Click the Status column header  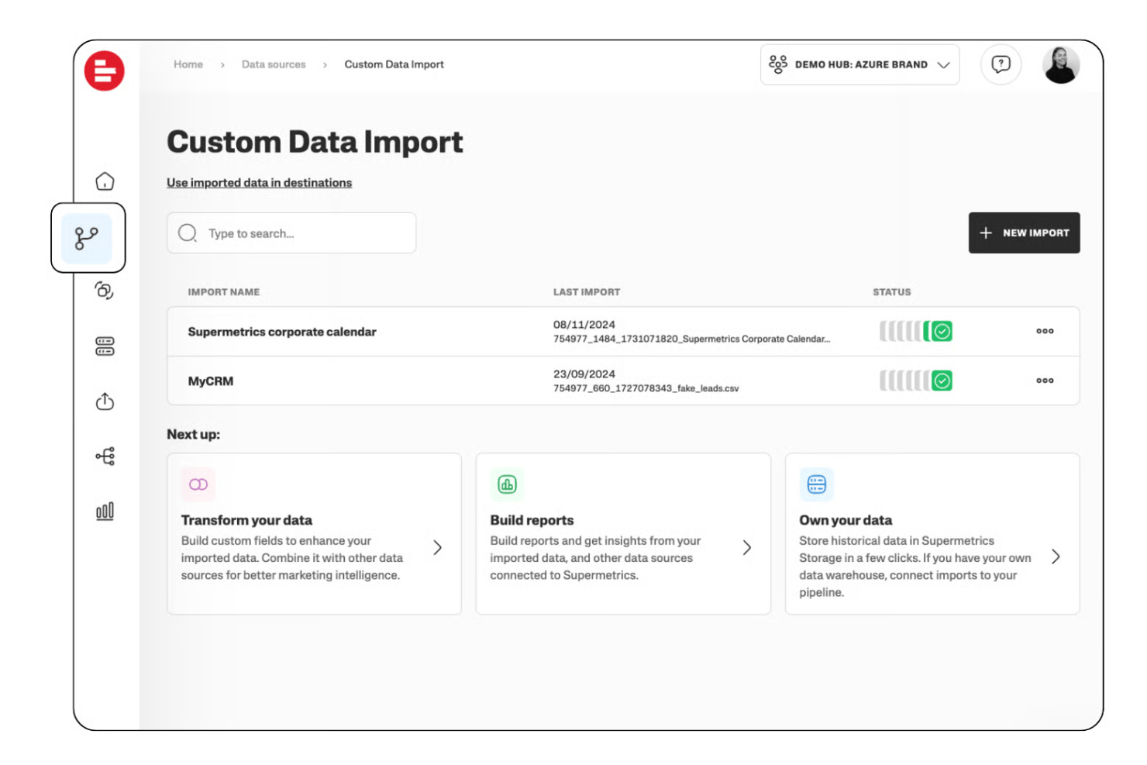tap(892, 292)
